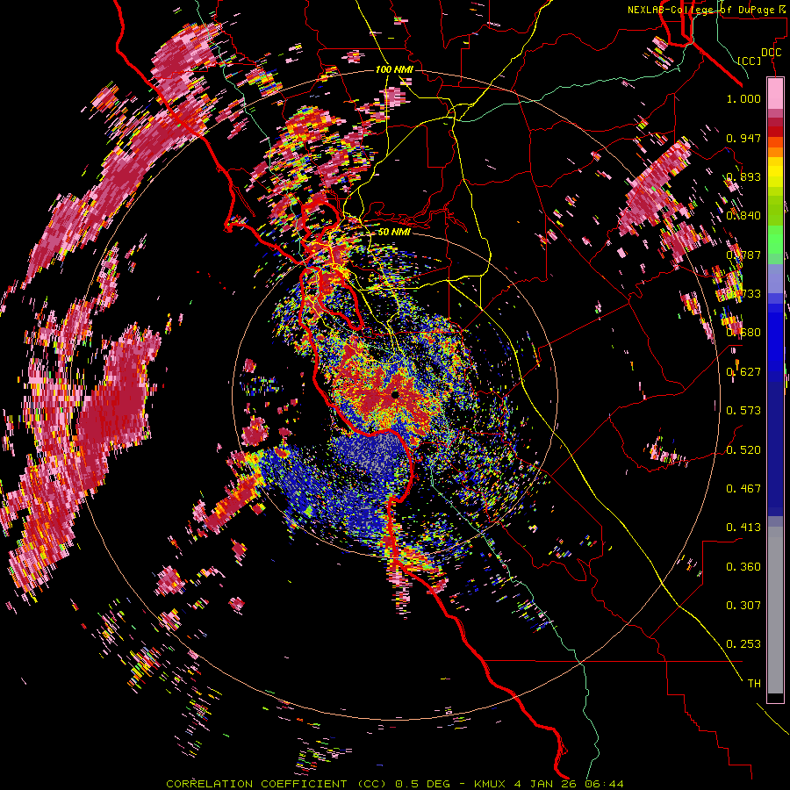Select the 0.360 scale value
The image size is (790, 790).
pos(743,566)
